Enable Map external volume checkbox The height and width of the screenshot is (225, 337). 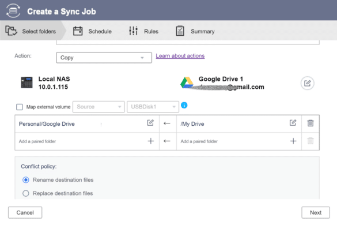point(20,107)
